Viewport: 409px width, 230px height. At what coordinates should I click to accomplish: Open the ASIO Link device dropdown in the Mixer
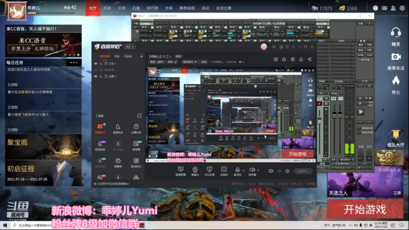[343, 168]
